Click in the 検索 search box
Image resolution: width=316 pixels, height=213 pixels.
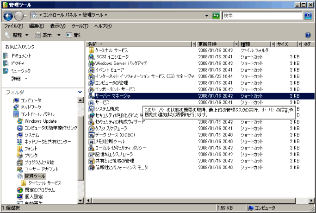click(262, 16)
